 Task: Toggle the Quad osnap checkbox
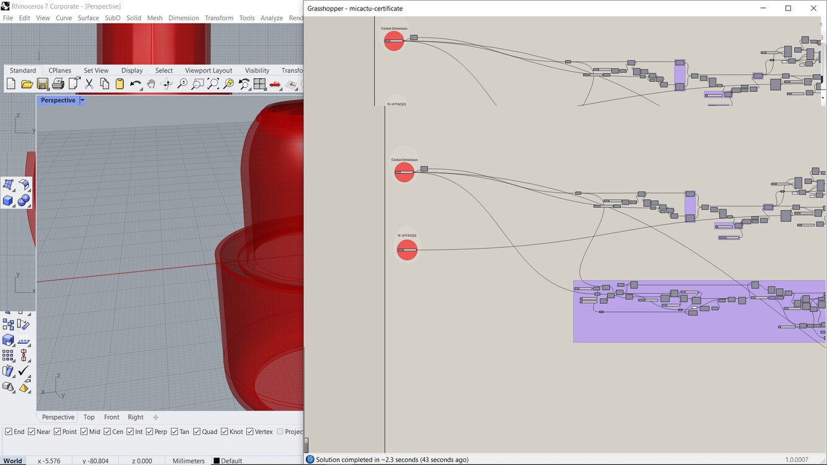point(197,432)
